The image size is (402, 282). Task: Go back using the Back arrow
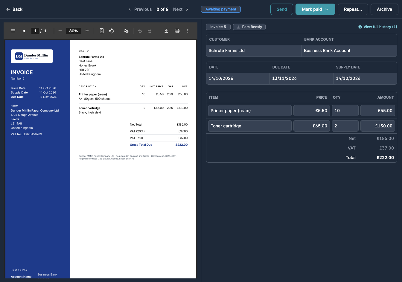pyautogui.click(x=14, y=9)
